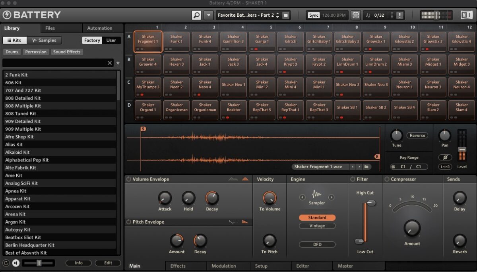Viewport: 477px width, 272px height.
Task: Select the Vintage sampler mode
Action: coord(317,226)
